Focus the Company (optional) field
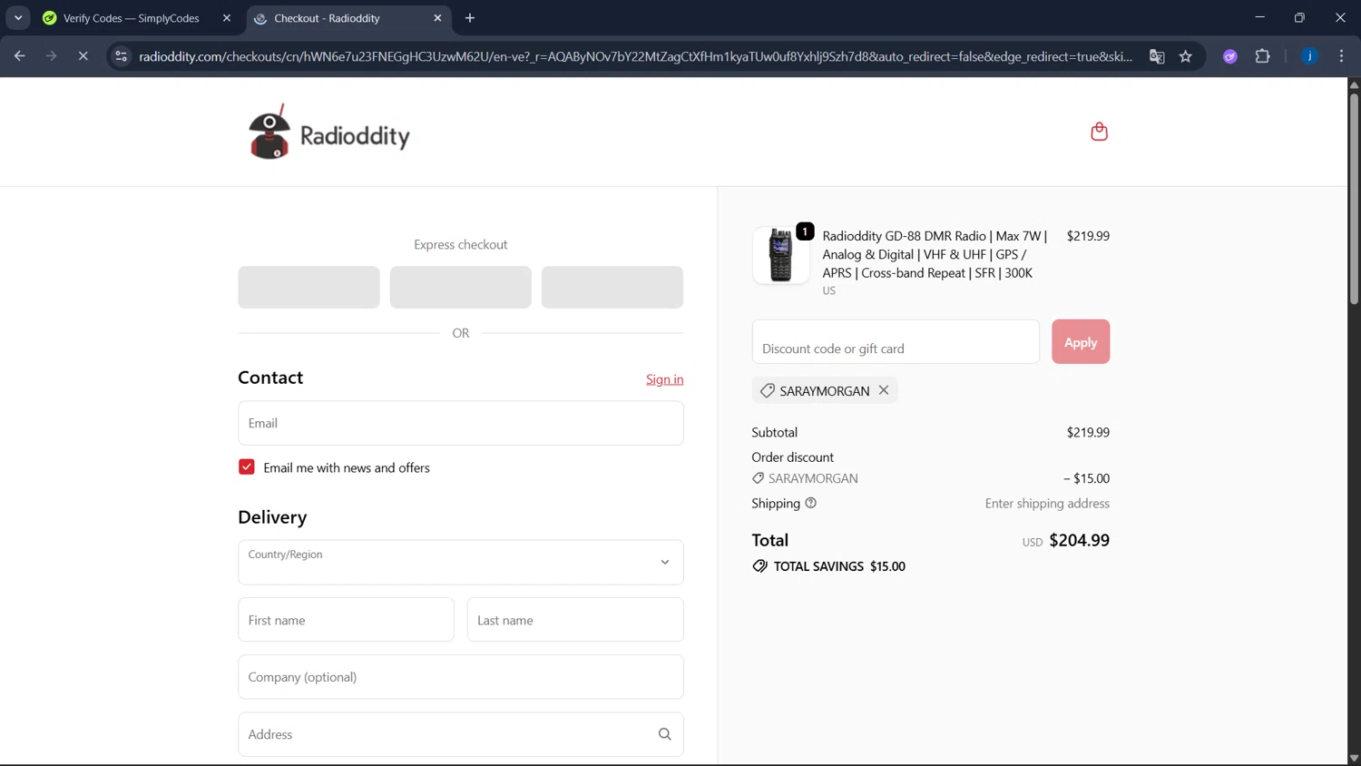Viewport: 1361px width, 766px height. 461,677
